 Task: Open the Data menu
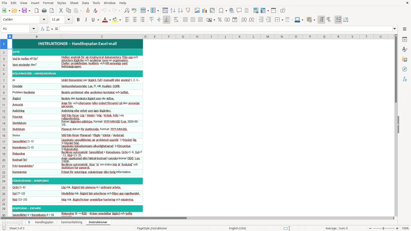85,3
